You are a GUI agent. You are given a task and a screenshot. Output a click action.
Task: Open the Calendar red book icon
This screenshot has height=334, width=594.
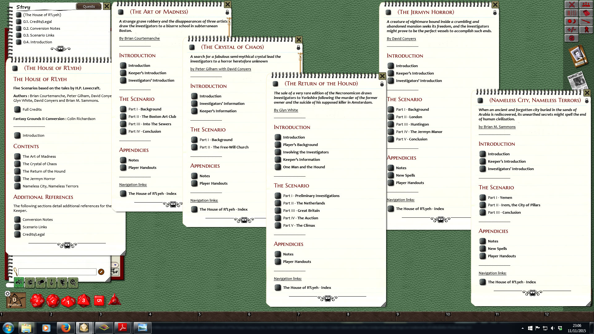tap(586, 13)
